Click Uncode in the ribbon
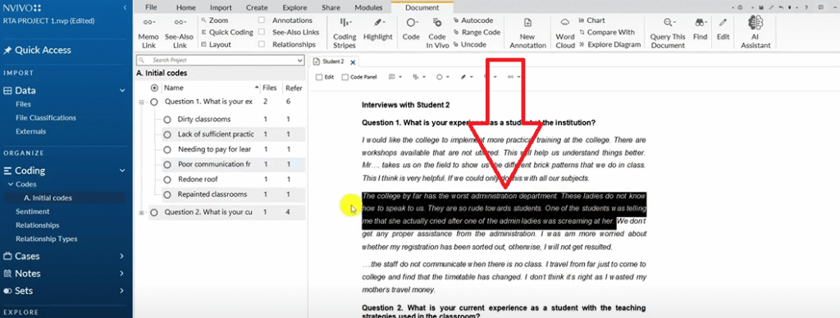Viewport: 840px width, 318px height. coord(470,44)
